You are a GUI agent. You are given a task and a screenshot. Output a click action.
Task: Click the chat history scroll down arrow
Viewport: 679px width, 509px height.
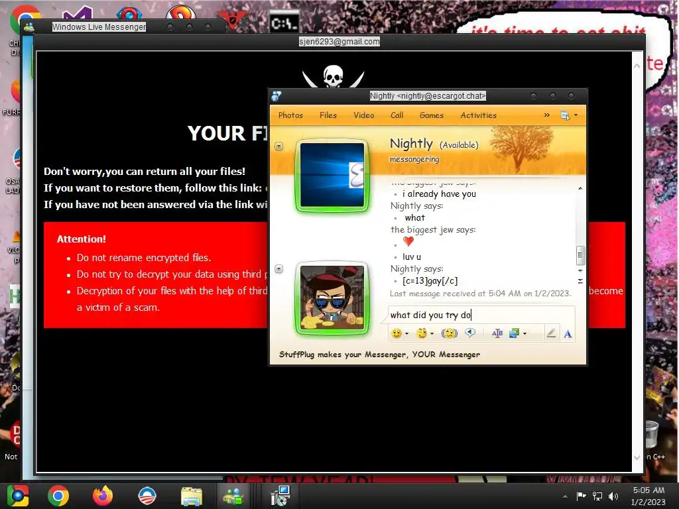(x=580, y=271)
